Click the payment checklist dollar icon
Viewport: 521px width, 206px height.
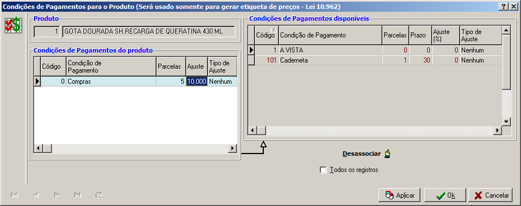click(13, 25)
